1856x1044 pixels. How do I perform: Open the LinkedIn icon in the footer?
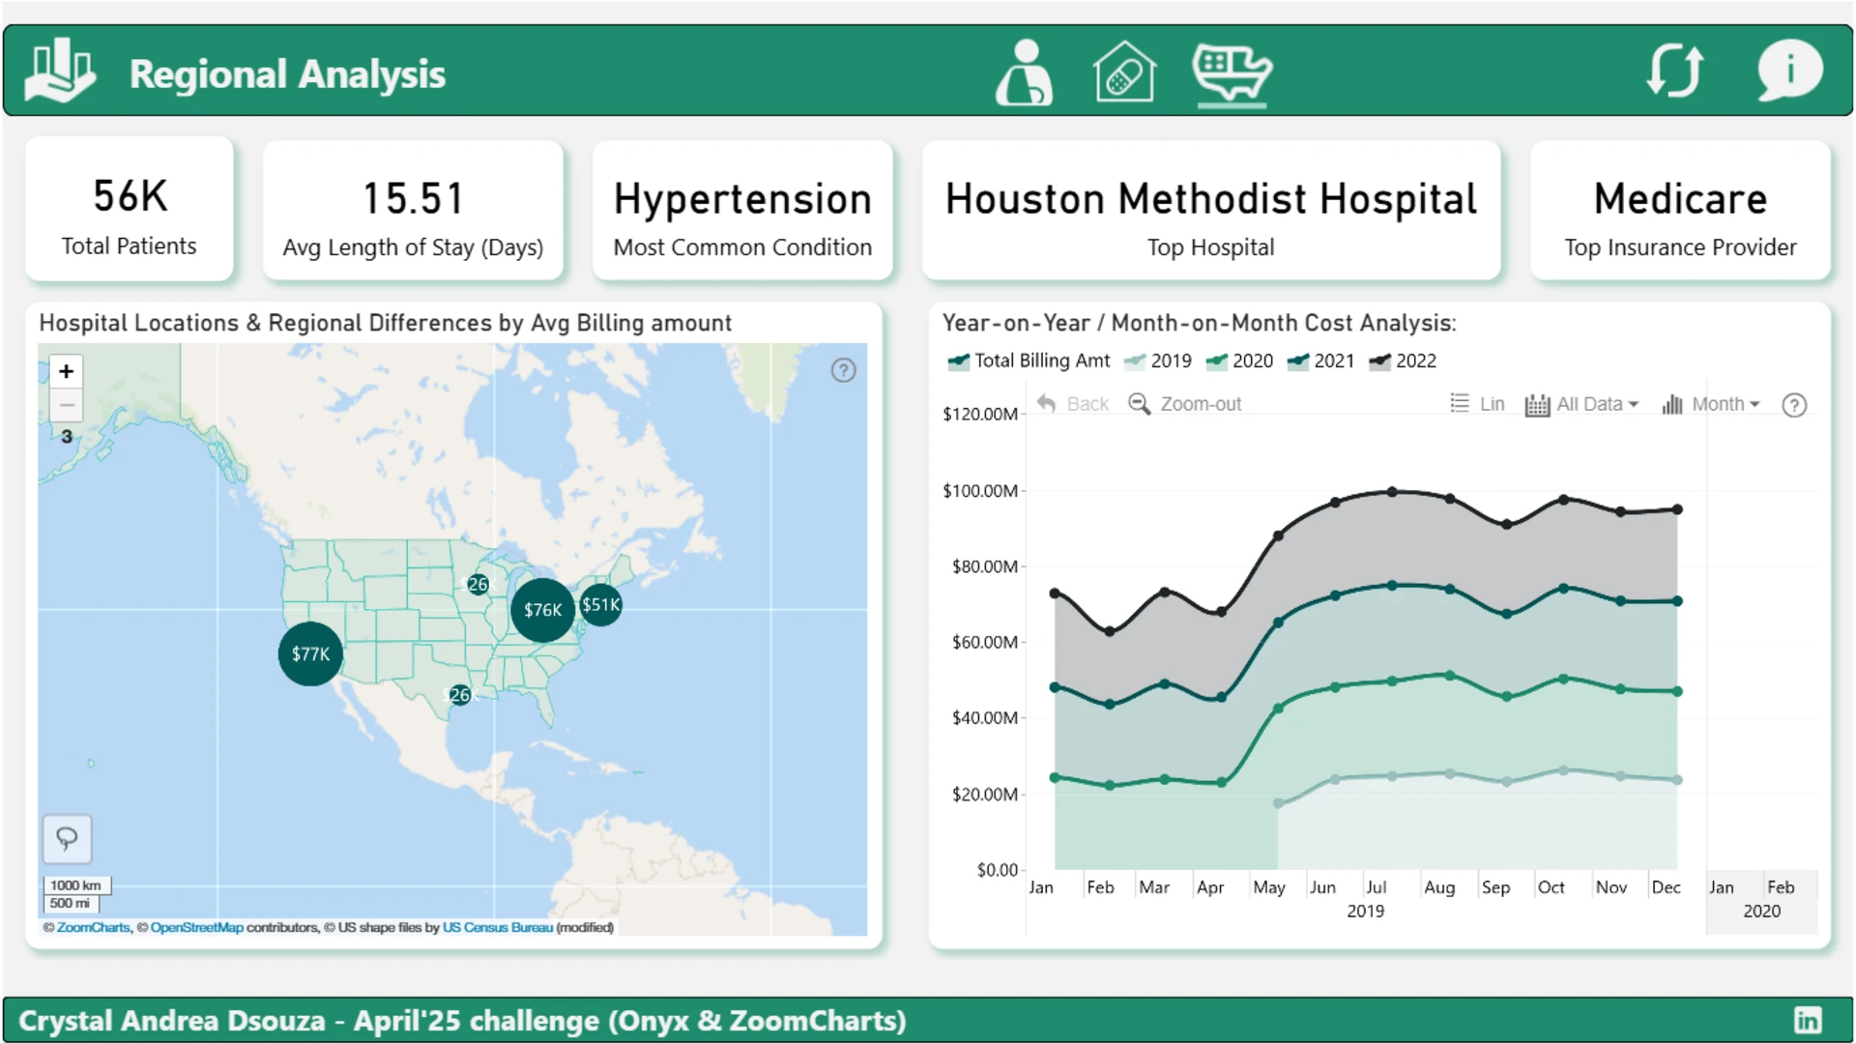pyautogui.click(x=1808, y=1020)
